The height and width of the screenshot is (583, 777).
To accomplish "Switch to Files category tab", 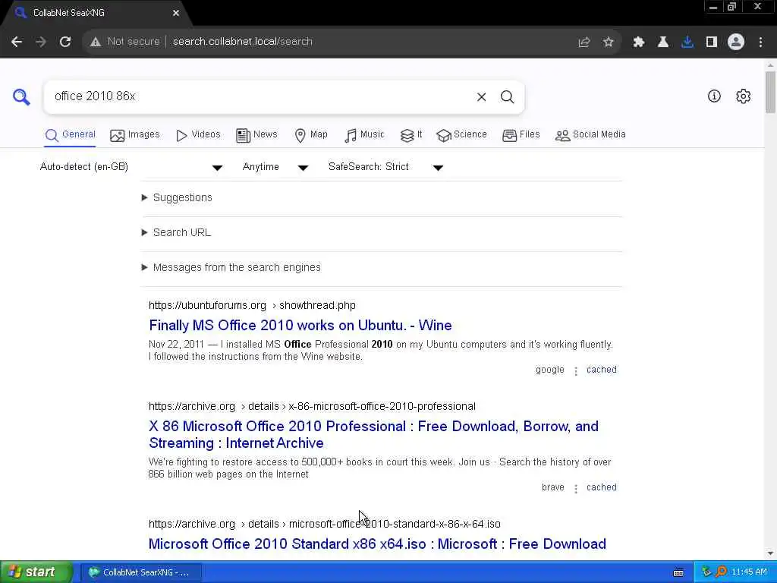I will coord(521,135).
